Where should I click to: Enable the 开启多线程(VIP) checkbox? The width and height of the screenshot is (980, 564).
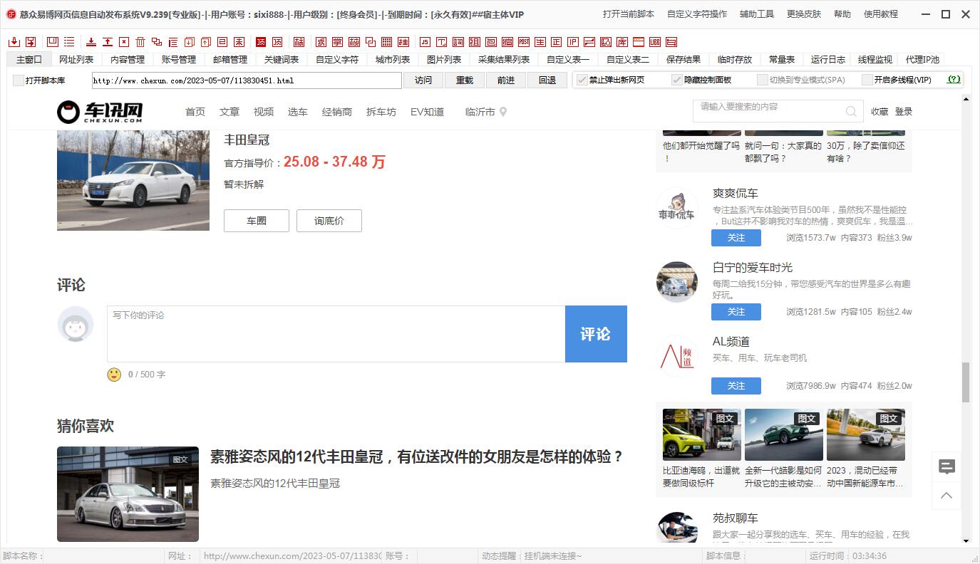click(x=867, y=80)
